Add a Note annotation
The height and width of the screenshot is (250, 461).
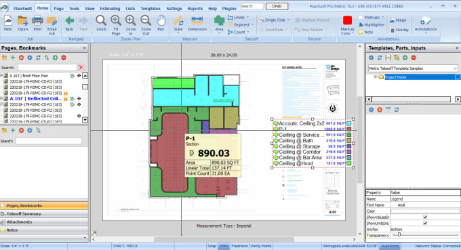click(365, 32)
